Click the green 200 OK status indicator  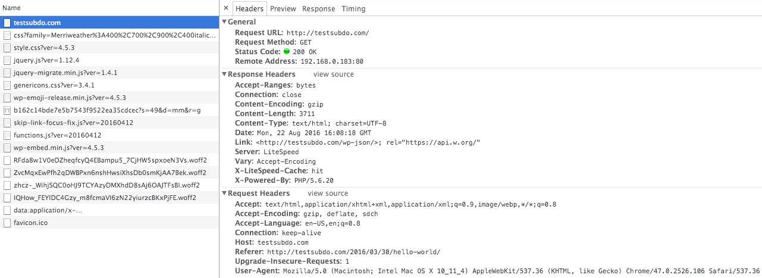(x=287, y=52)
